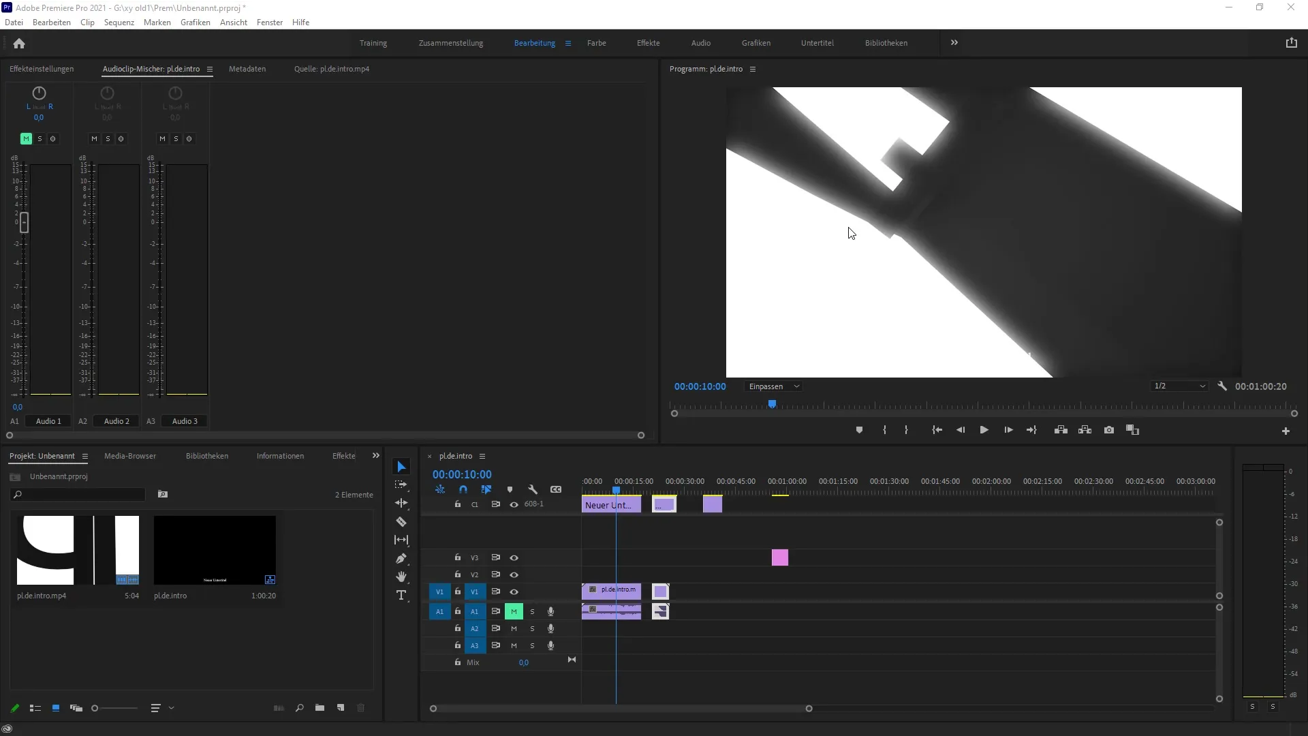1308x736 pixels.
Task: Select the Slip tool
Action: 401,540
